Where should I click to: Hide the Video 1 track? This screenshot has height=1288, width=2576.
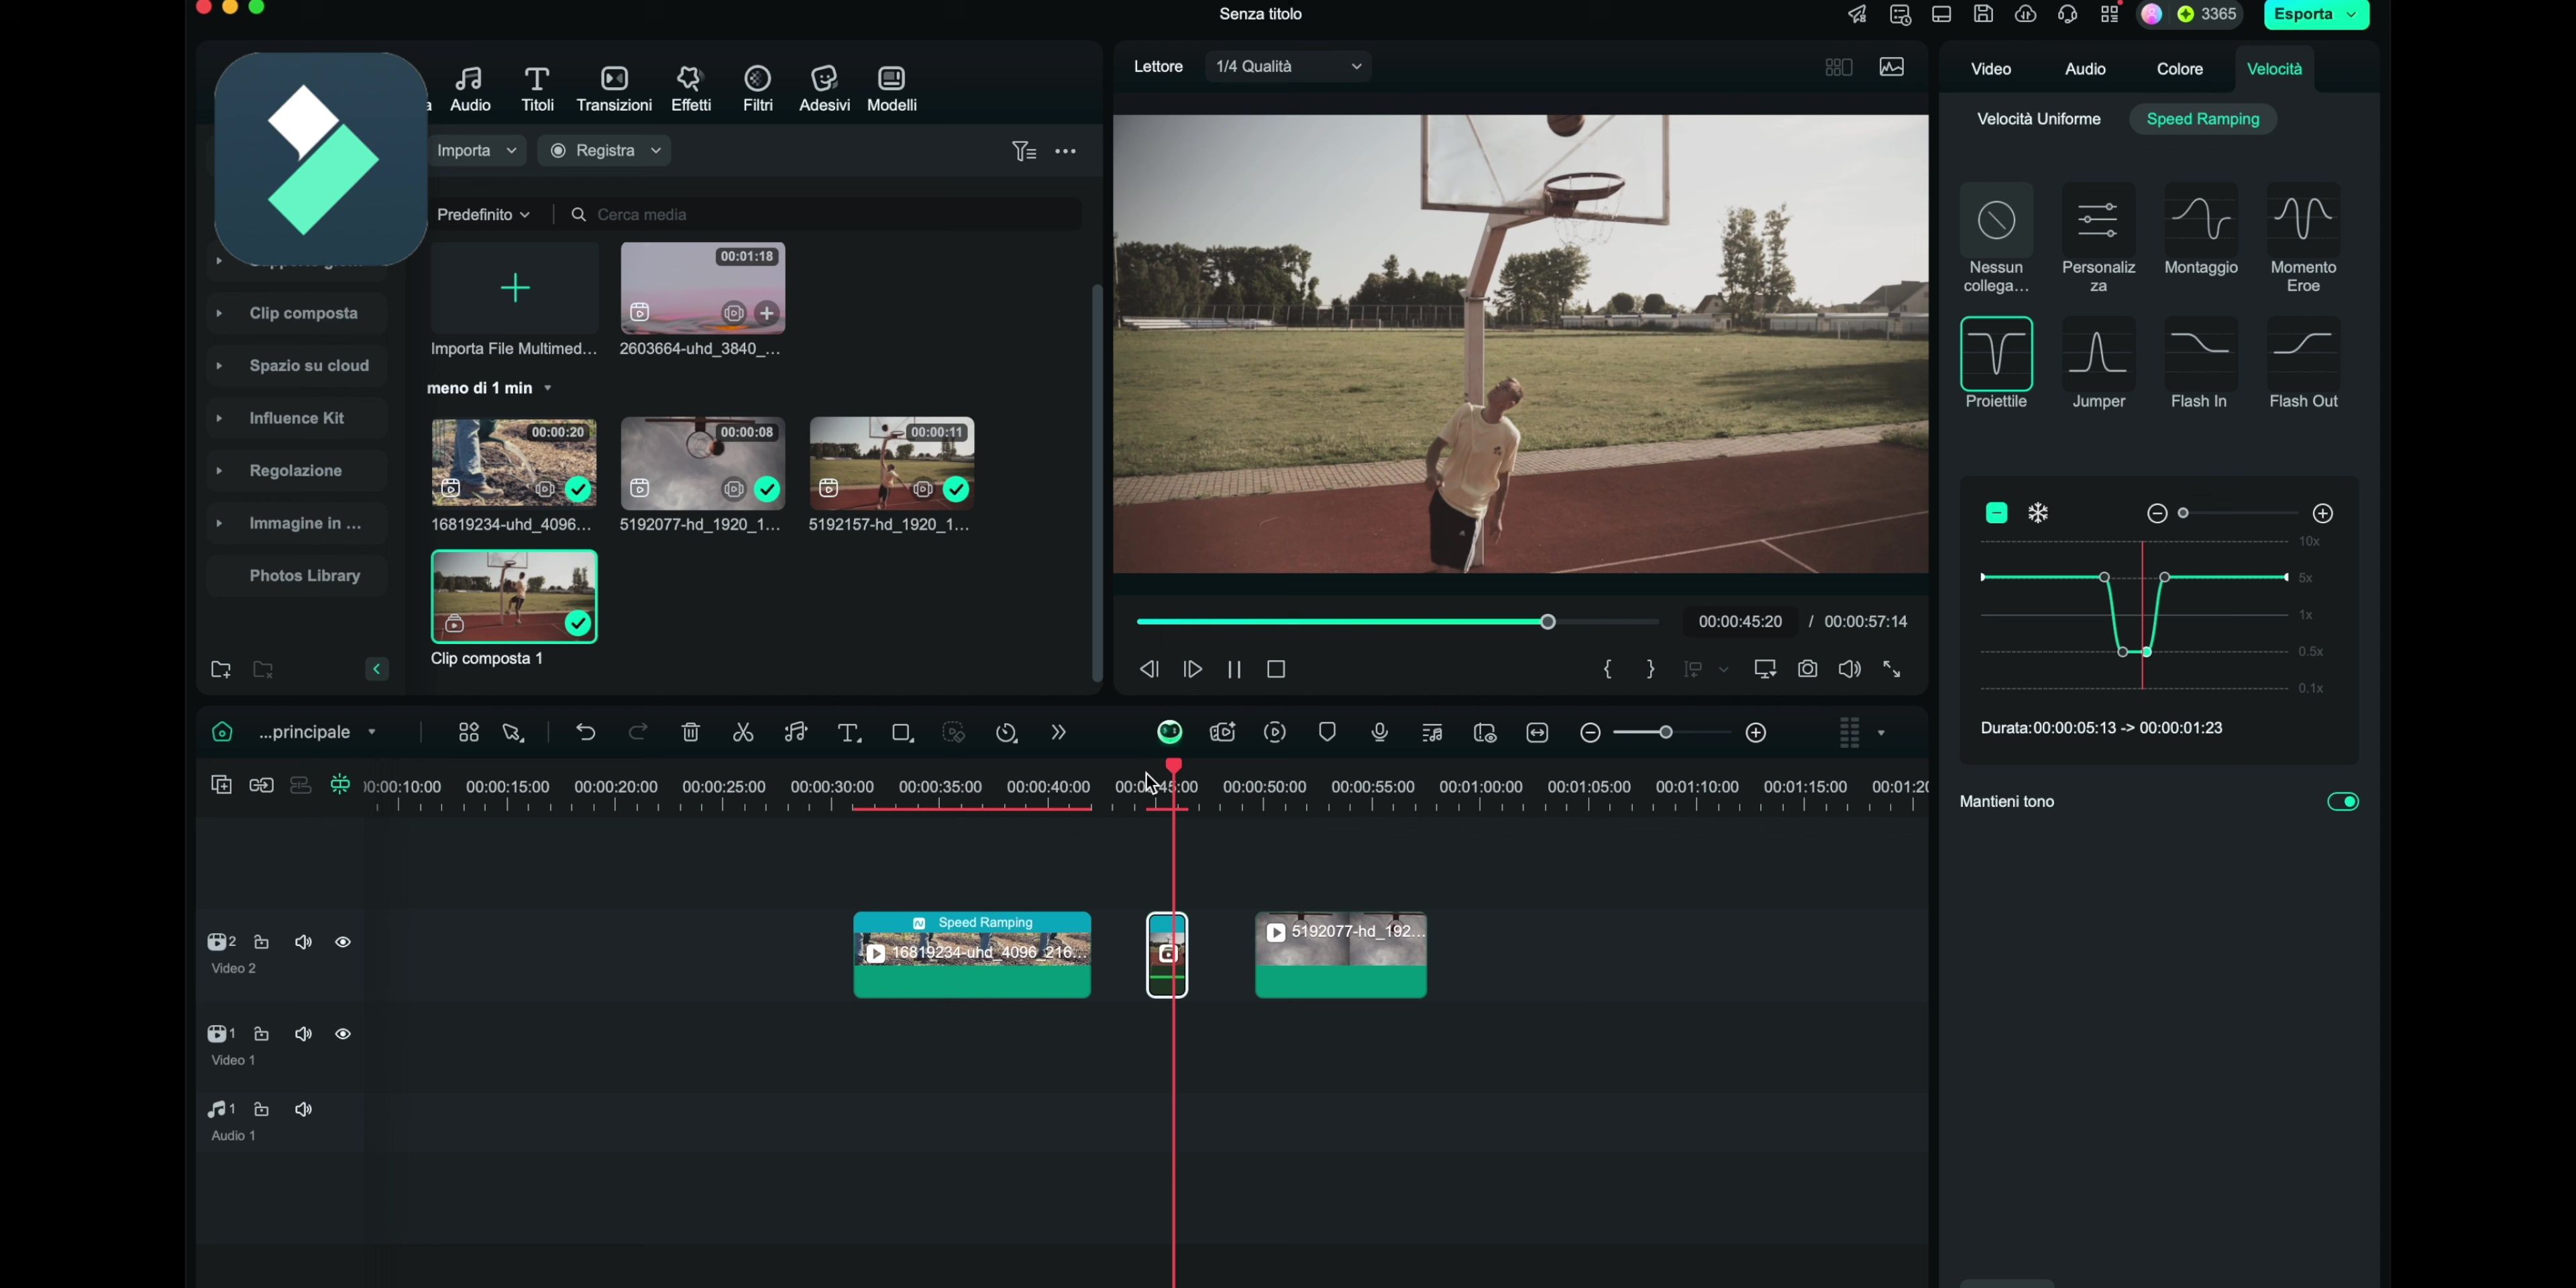tap(342, 1034)
